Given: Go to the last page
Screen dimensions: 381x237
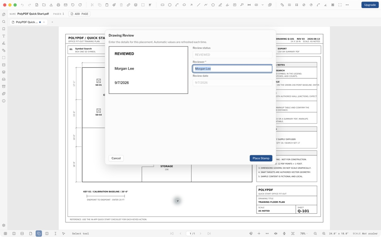Looking at the screenshot, I should (209, 234).
